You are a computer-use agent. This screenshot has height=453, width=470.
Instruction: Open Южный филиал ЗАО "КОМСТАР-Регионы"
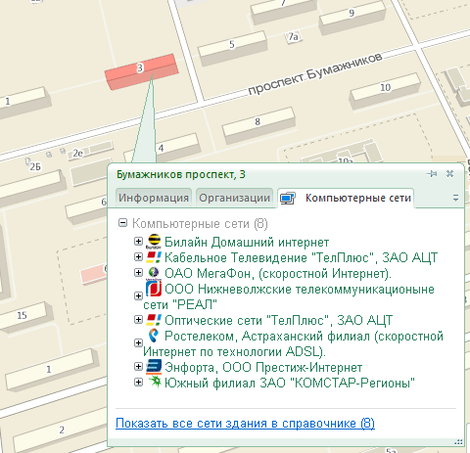point(290,383)
